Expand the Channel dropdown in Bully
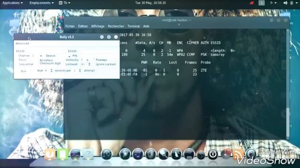This screenshot has height=168, width=300. click(41, 56)
